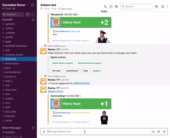Click Karma avatar on @Henry Hunt message
This screenshot has width=170, height=138.
pos(43,90)
